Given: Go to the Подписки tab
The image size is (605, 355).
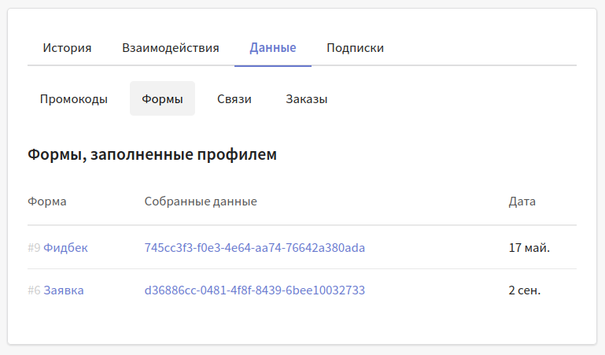Looking at the screenshot, I should pyautogui.click(x=355, y=48).
